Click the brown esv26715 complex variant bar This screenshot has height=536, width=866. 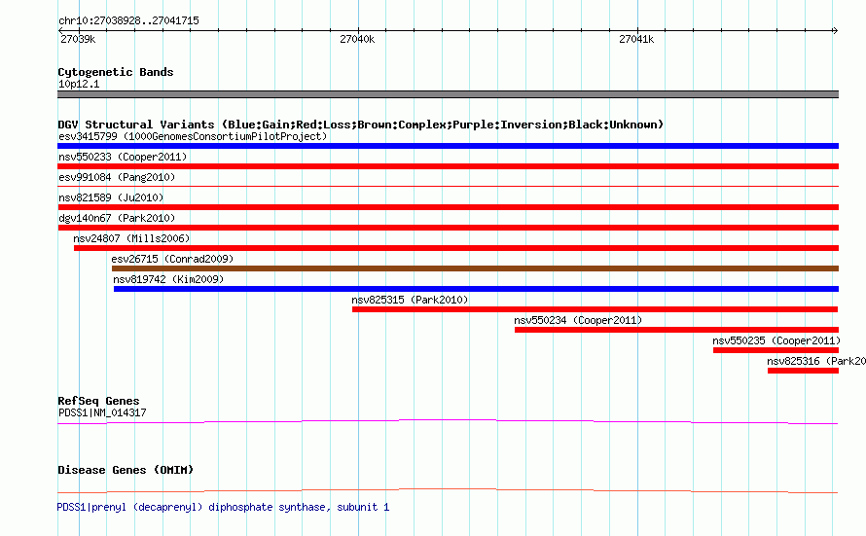[476, 268]
